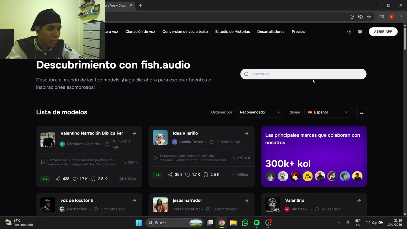407x229 pixels.
Task: Bookmark the Valentino Narración Biblica model
Action: (93, 179)
